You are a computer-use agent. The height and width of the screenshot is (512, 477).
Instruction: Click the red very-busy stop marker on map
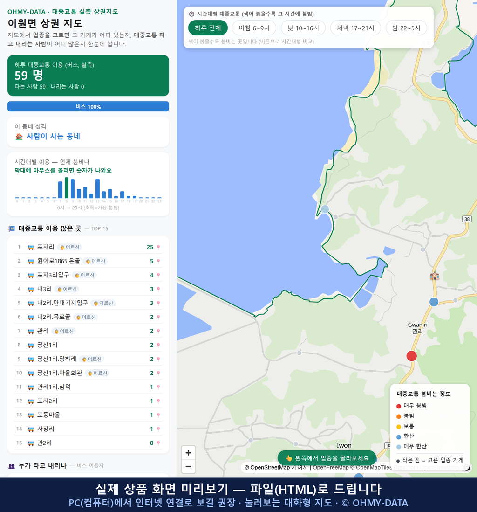point(411,356)
